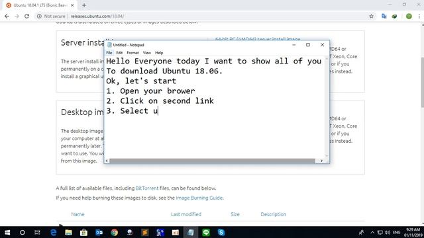Open Microsoft Store from the taskbar

point(83,232)
